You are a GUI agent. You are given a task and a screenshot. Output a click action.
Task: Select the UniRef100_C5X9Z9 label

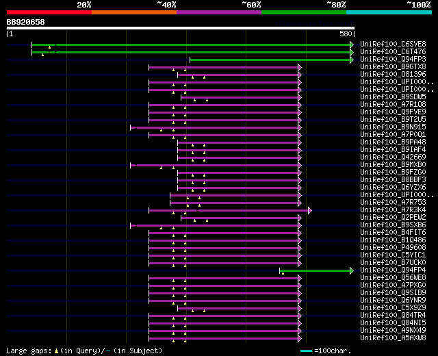pyautogui.click(x=393, y=308)
